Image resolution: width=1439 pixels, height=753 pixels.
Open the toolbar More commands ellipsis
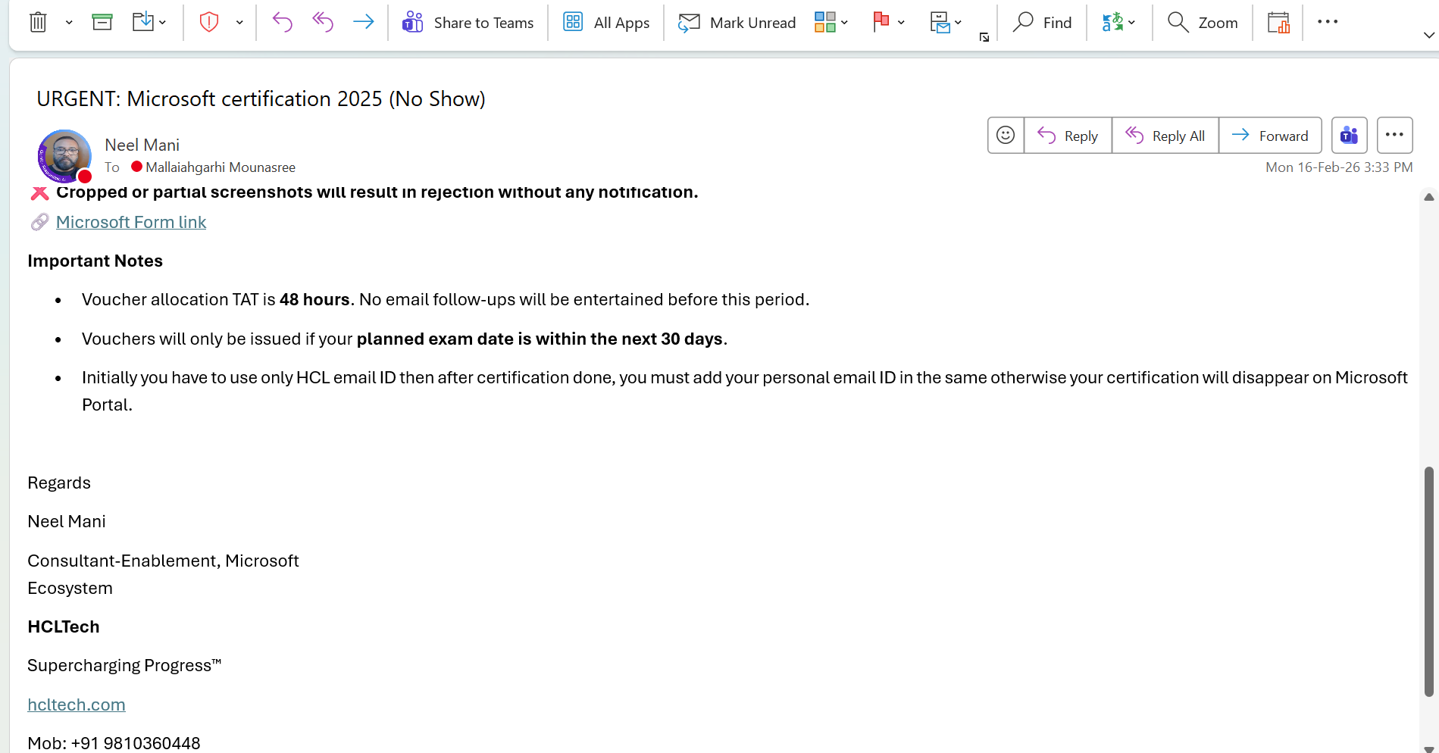tap(1328, 22)
